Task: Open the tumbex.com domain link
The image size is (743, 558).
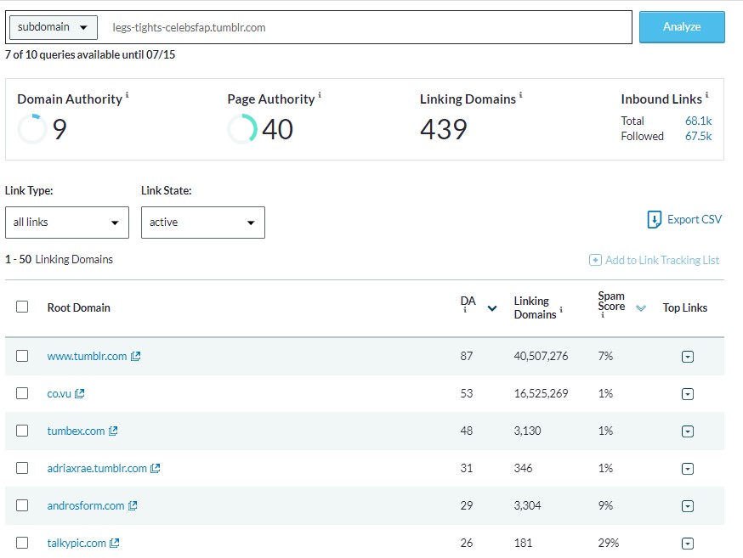Action: [76, 431]
